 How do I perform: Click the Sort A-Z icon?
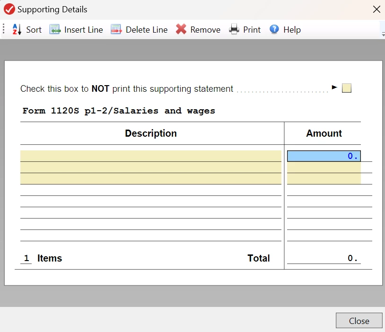point(17,29)
